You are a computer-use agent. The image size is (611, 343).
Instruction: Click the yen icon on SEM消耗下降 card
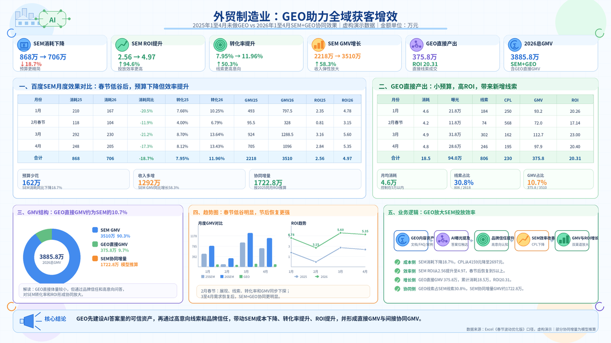click(x=23, y=45)
